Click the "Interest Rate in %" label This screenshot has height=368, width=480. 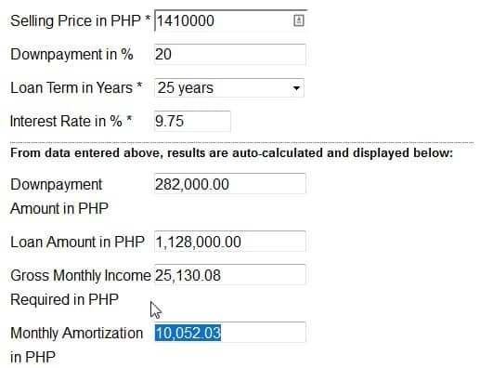(x=71, y=121)
